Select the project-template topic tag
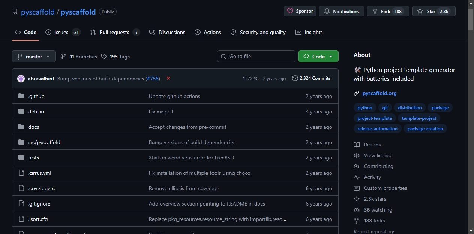The height and width of the screenshot is (234, 474). click(375, 118)
